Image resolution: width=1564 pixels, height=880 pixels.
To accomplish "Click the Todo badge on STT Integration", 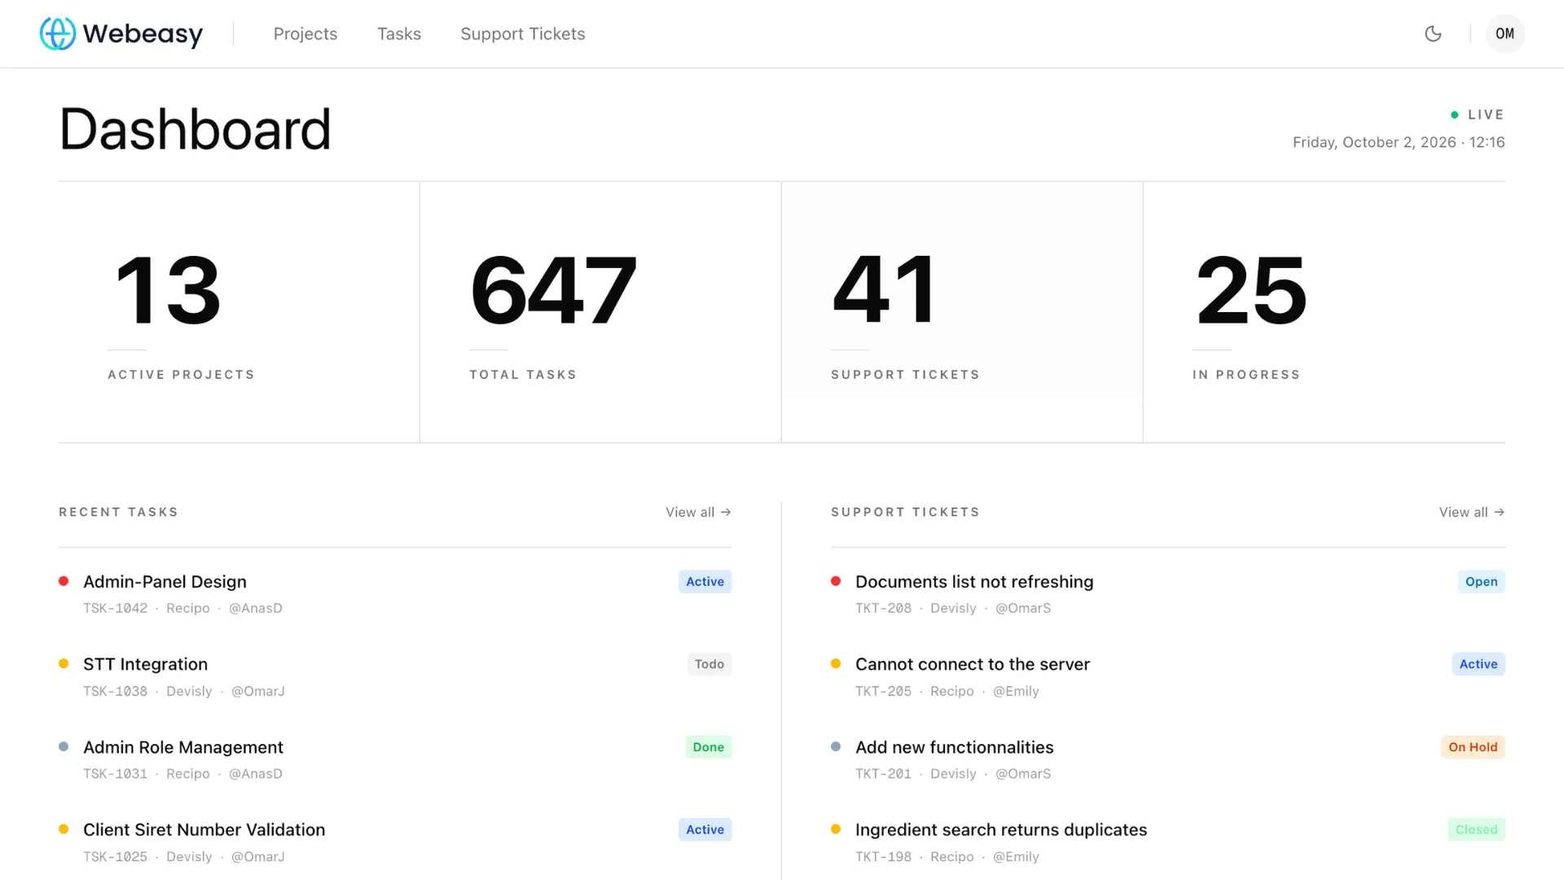I will (x=709, y=664).
